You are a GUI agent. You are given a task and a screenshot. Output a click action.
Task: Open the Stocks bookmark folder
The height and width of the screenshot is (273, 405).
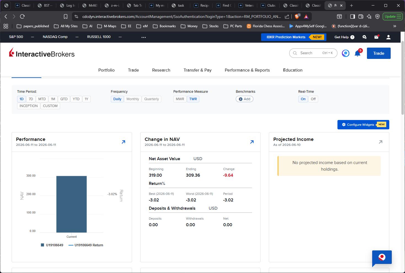point(210,26)
